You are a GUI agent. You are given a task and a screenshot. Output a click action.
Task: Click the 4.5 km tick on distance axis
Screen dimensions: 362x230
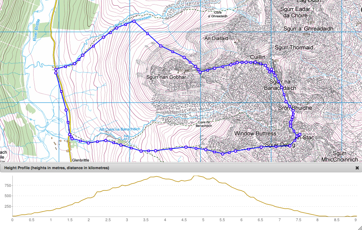(x=184, y=220)
